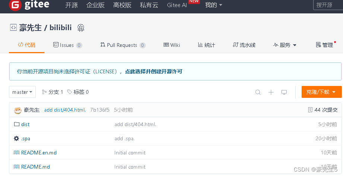Click the book icon beside README.md
The width and height of the screenshot is (343, 176).
[16, 167]
